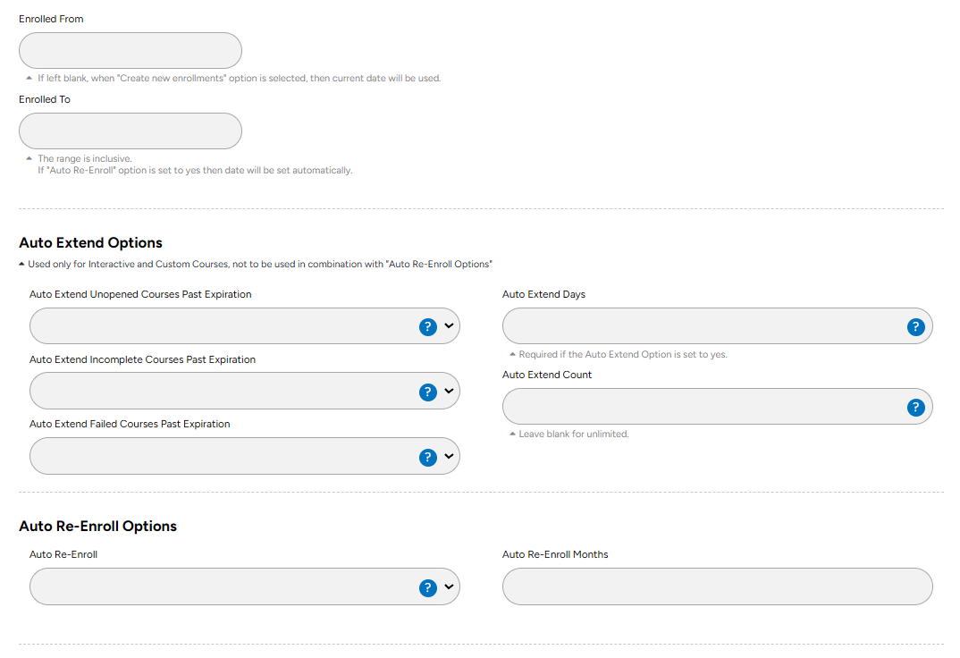Focus the Enrolled From date field

click(131, 50)
